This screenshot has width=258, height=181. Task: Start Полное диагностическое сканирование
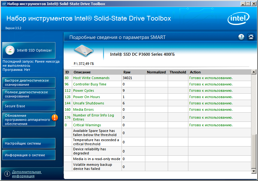29,94
